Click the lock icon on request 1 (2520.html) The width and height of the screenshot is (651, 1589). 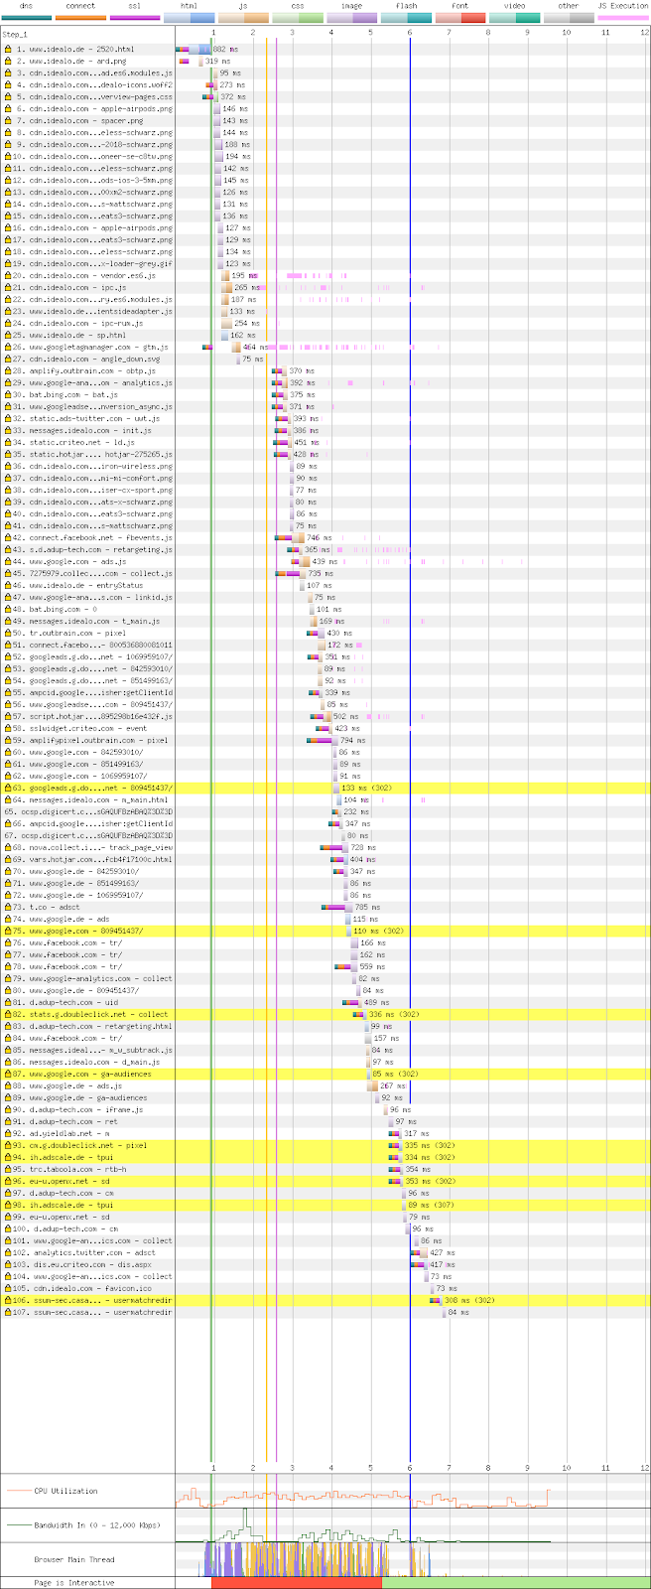8,49
